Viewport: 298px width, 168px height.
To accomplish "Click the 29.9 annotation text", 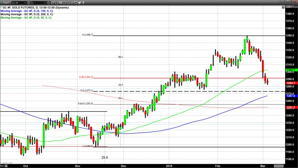I will pos(105,158).
